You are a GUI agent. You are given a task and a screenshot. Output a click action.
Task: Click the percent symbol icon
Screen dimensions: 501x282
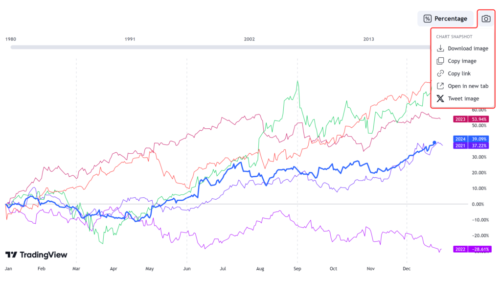428,19
